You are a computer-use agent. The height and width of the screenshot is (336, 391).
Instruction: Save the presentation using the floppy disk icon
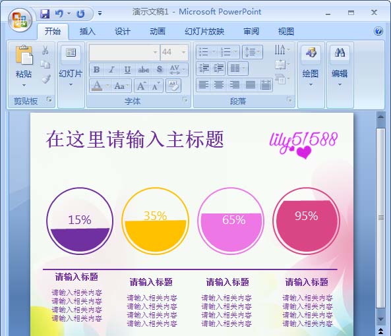[x=45, y=13]
